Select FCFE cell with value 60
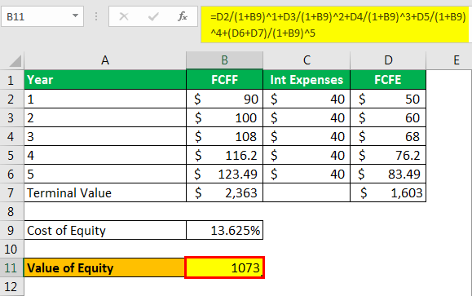Image resolution: width=472 pixels, height=296 pixels. tap(388, 117)
